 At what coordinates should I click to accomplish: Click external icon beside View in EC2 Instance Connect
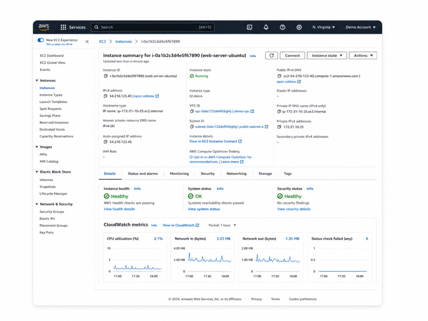coord(240,141)
